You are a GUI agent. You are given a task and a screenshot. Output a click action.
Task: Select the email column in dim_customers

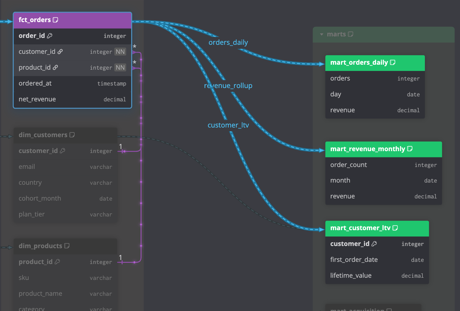66,167
